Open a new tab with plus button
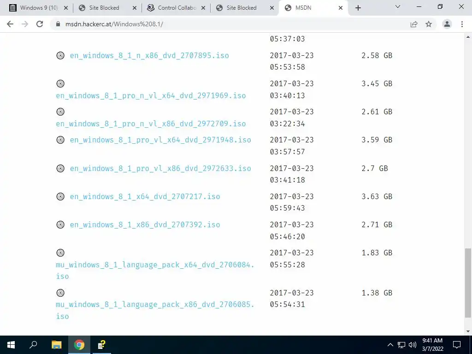 (x=358, y=8)
